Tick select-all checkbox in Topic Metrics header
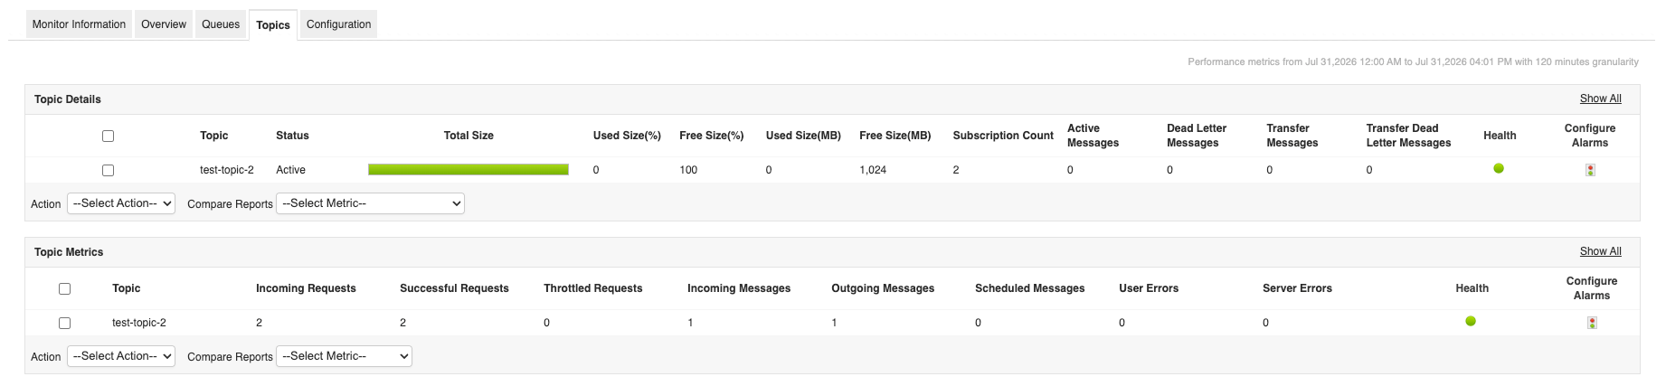Image resolution: width=1666 pixels, height=386 pixels. (x=64, y=288)
